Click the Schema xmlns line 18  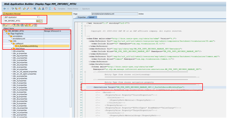click(x=122, y=67)
